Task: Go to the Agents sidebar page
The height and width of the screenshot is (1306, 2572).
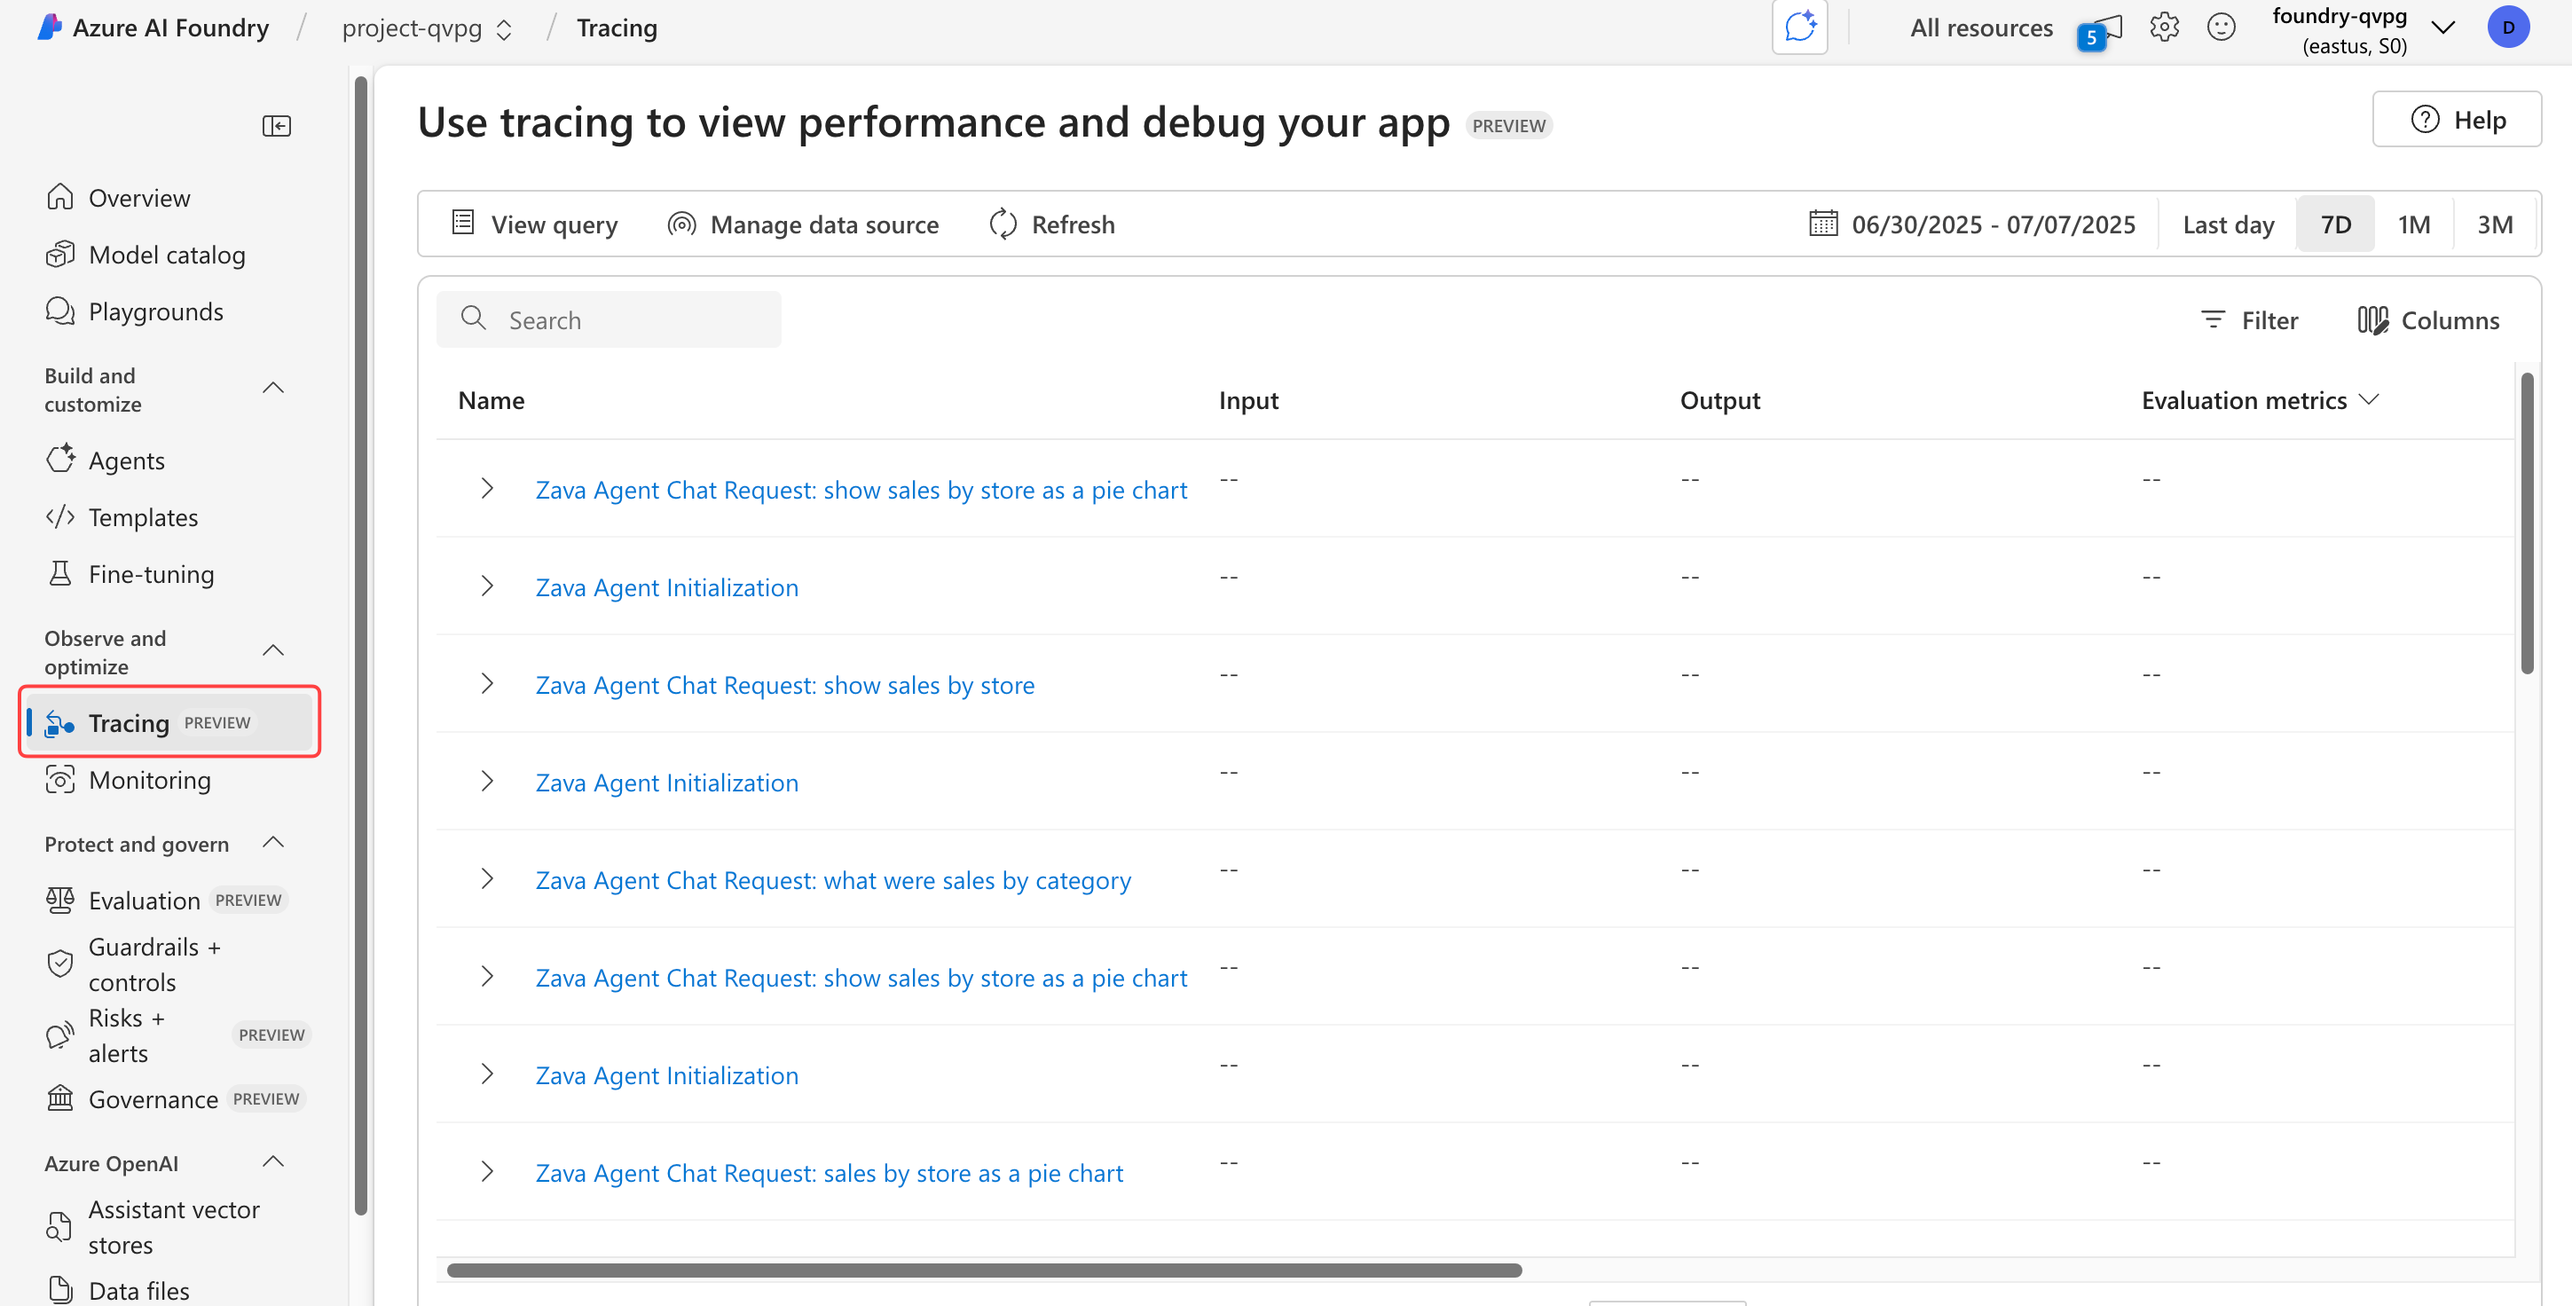Action: (x=127, y=460)
